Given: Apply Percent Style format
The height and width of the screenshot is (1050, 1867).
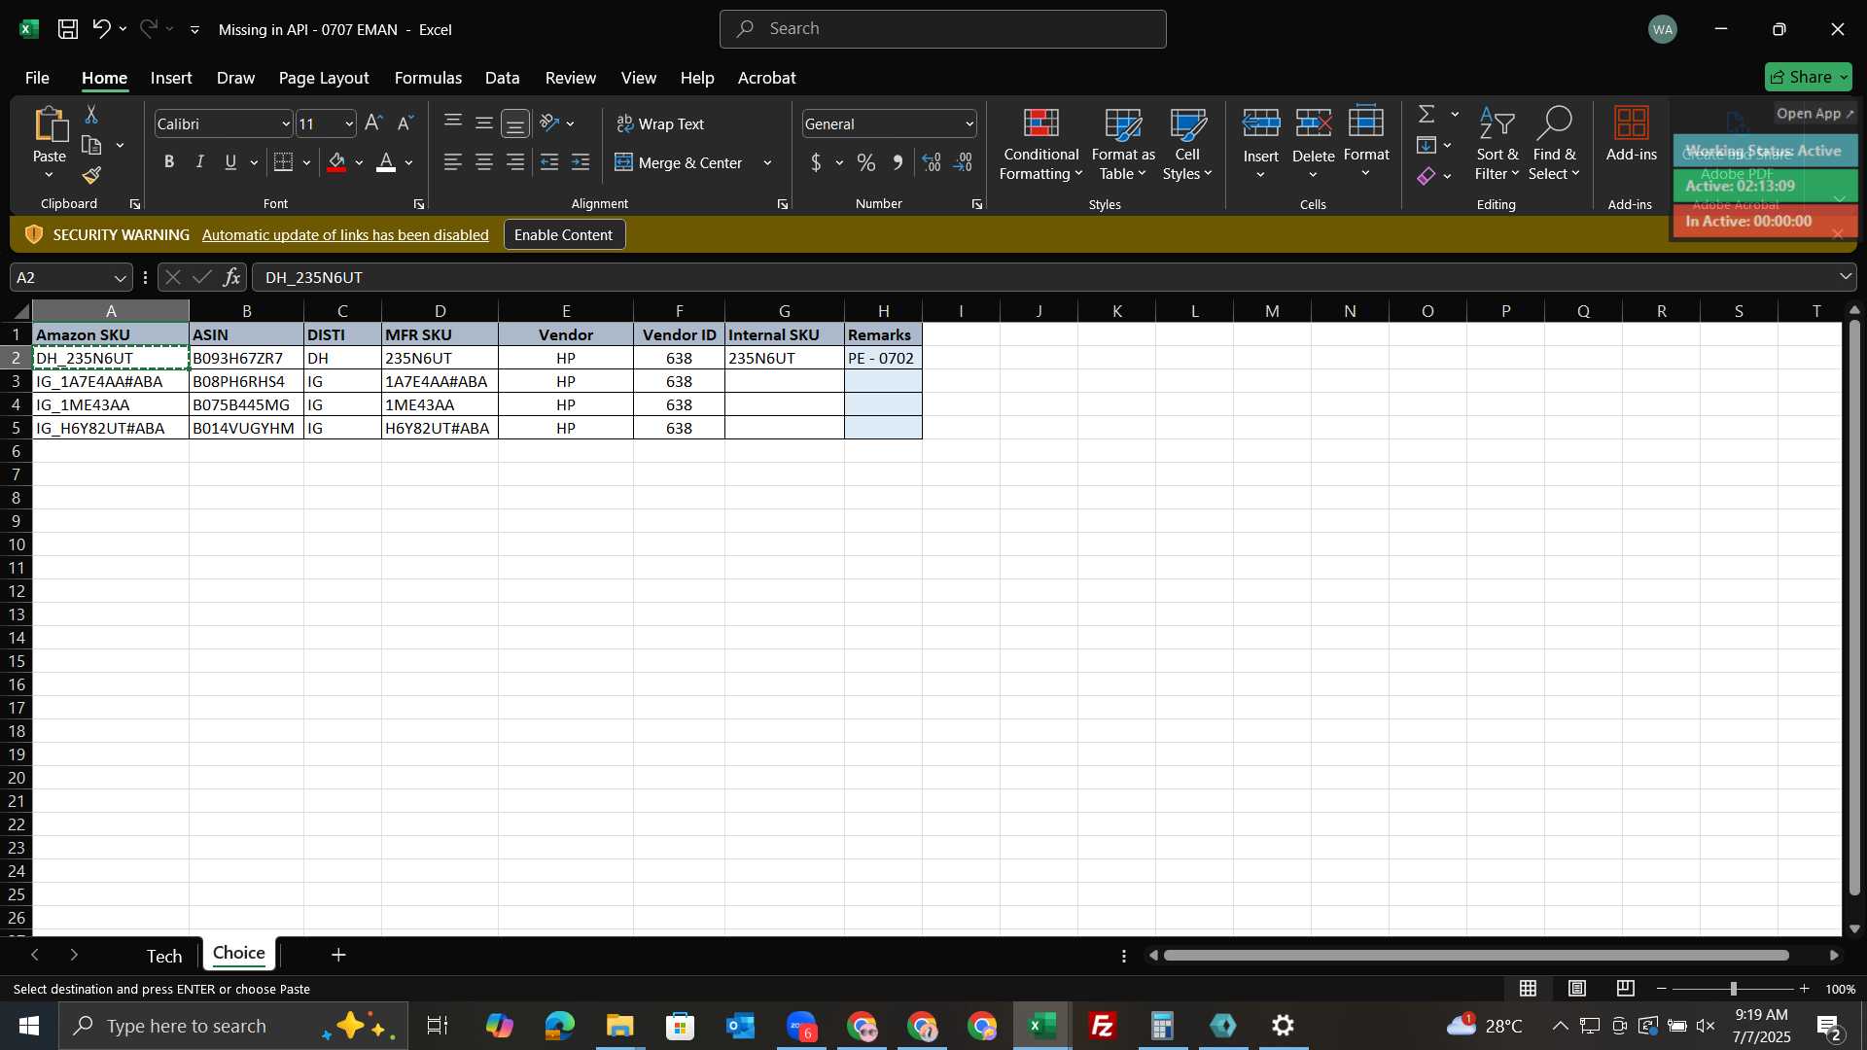Looking at the screenshot, I should (x=865, y=163).
